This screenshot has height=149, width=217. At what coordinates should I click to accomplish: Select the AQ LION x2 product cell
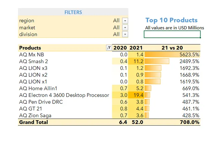click(65, 75)
